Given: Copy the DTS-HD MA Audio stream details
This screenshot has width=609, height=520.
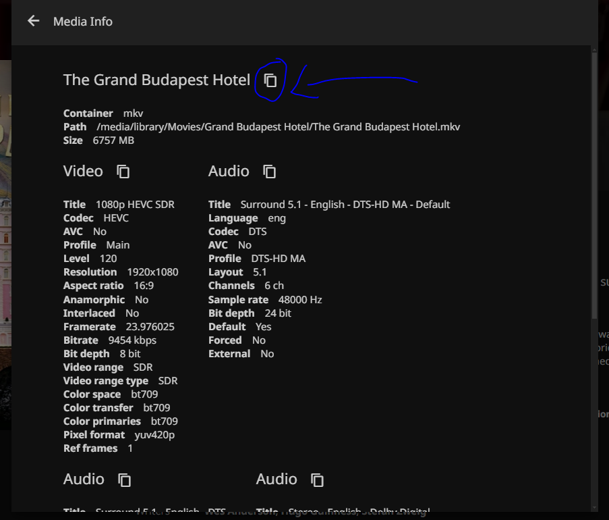Looking at the screenshot, I should tap(270, 172).
